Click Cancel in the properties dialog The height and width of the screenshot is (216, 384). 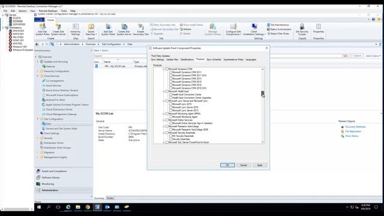244,166
